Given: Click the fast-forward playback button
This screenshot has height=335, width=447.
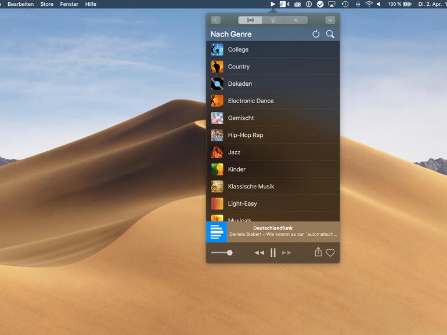Looking at the screenshot, I should tap(286, 253).
